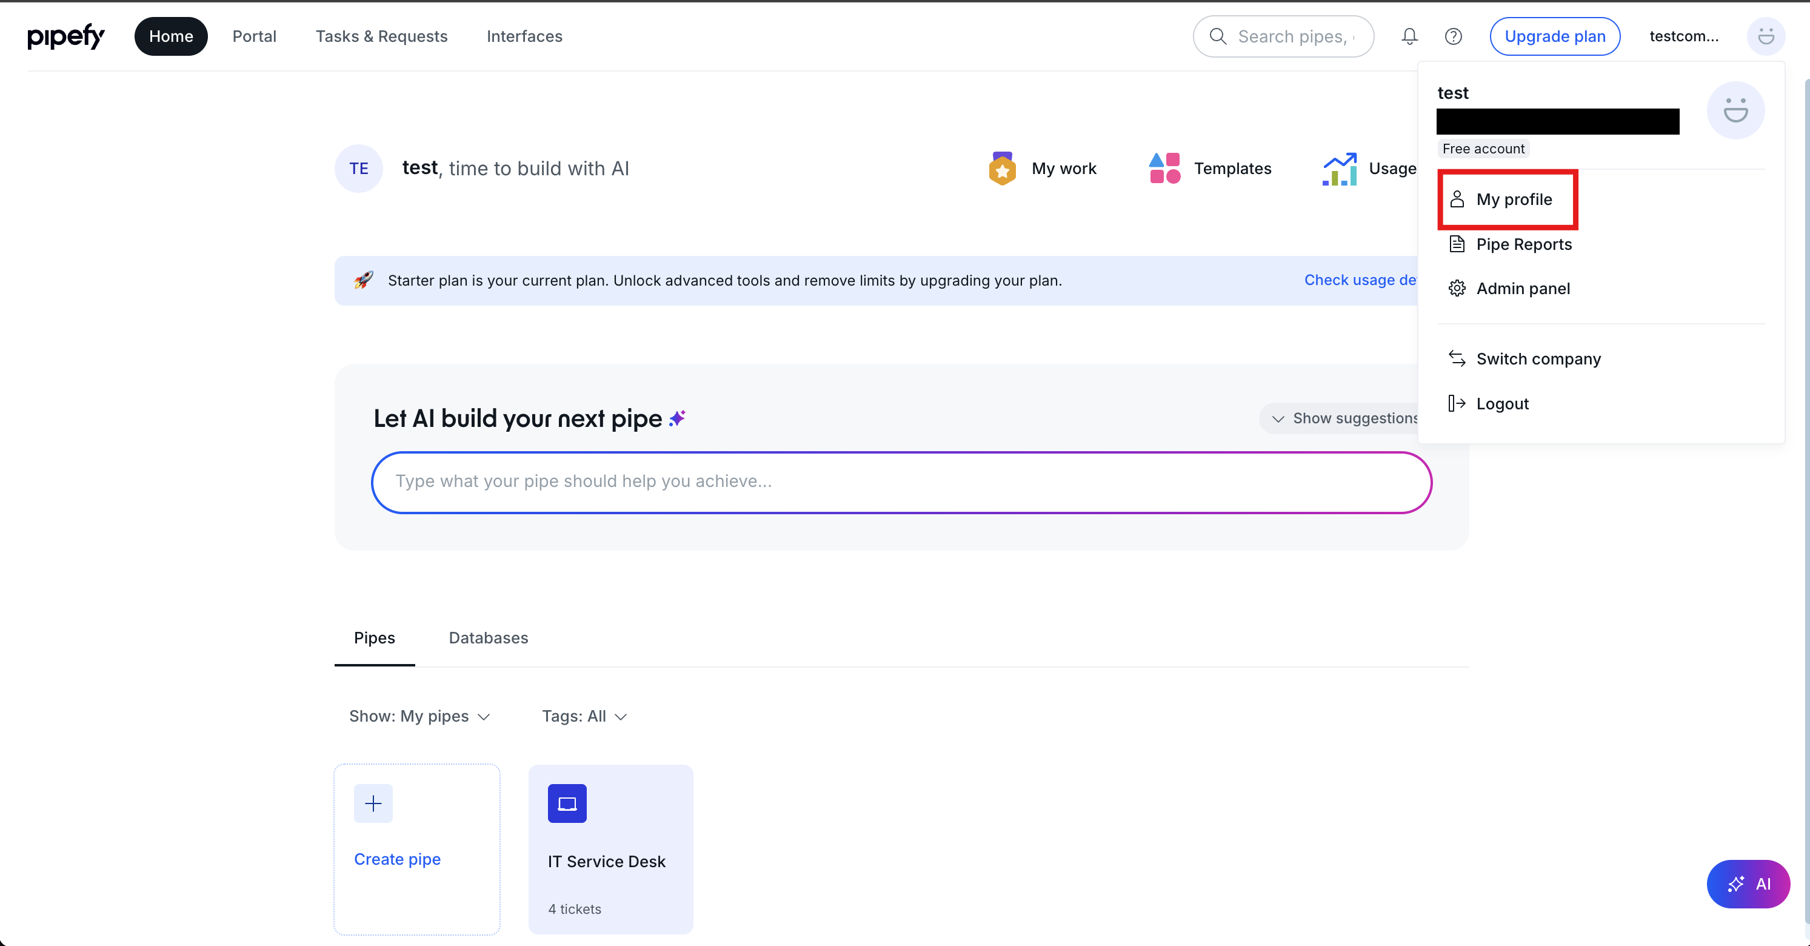Viewport: 1810px width, 946px height.
Task: Click the user avatar smiley icon in header
Action: (1765, 36)
